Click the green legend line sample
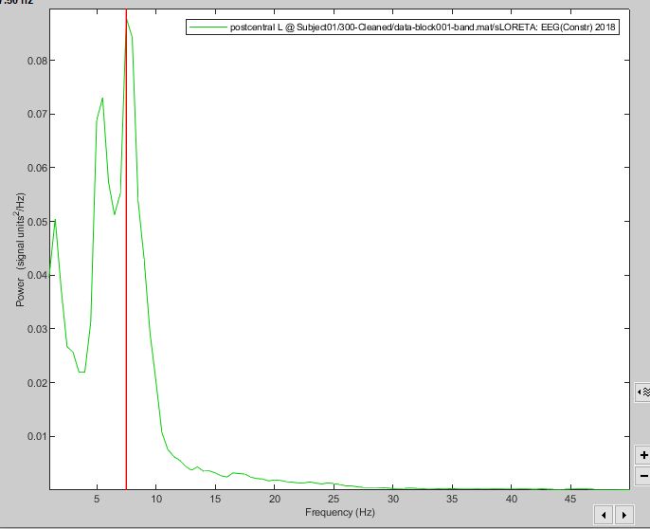This screenshot has height=529, width=650. 208,27
